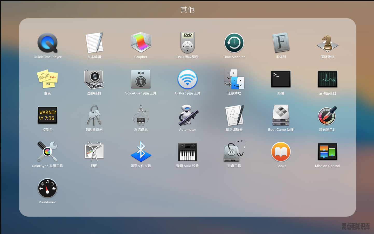
Task: Launch 数码测色计 color meter app
Action: (x=328, y=115)
